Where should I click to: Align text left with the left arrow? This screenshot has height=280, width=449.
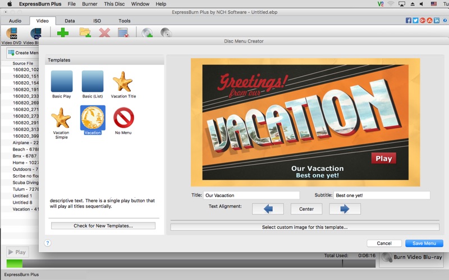click(x=268, y=209)
